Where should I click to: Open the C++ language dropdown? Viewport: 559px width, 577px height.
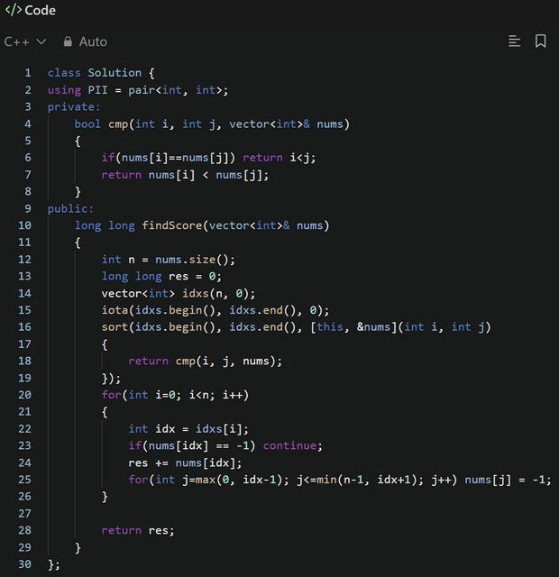(25, 41)
